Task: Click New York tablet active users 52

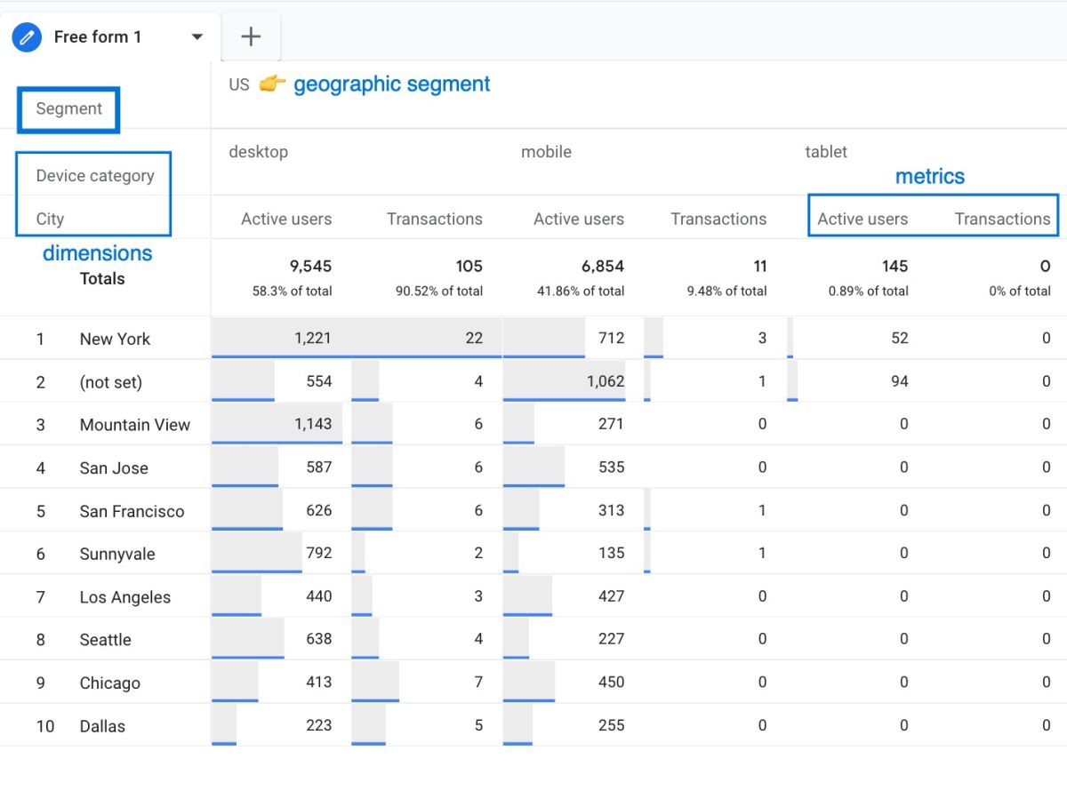Action: click(x=900, y=338)
